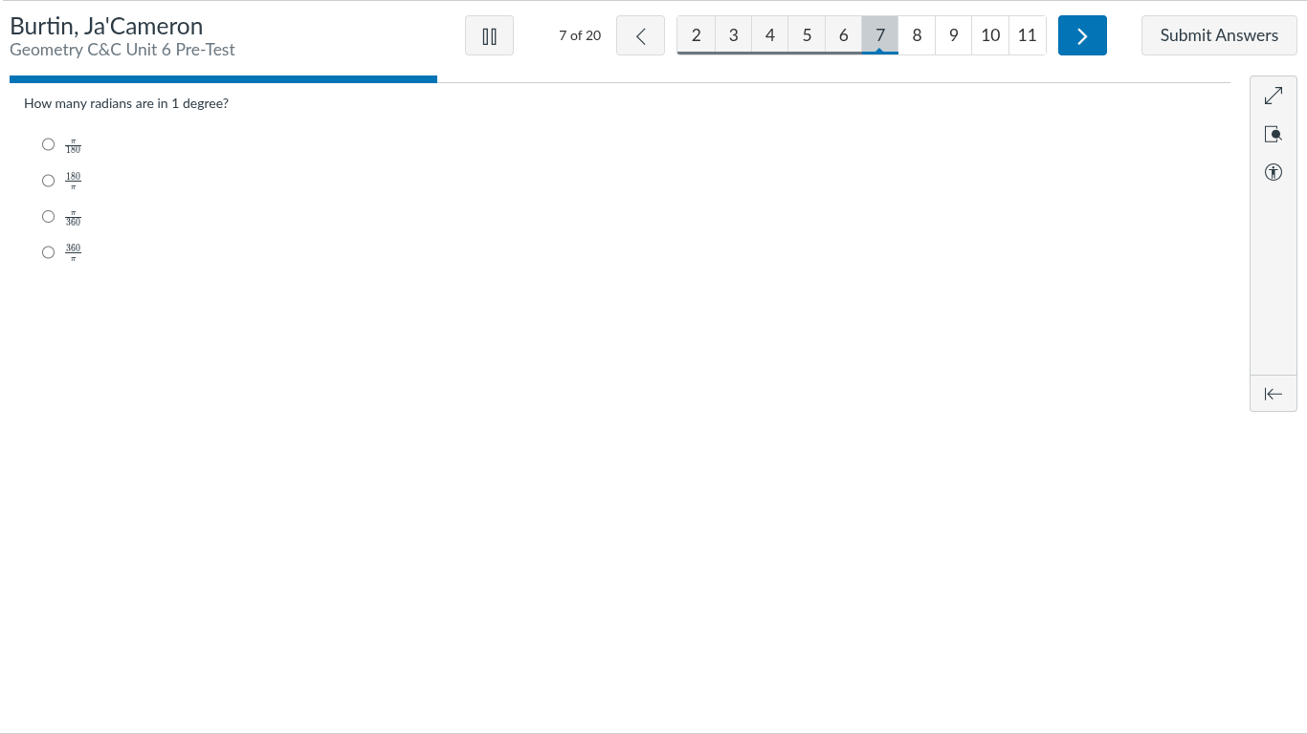
Task: Navigate to question 11
Action: 1027,35
